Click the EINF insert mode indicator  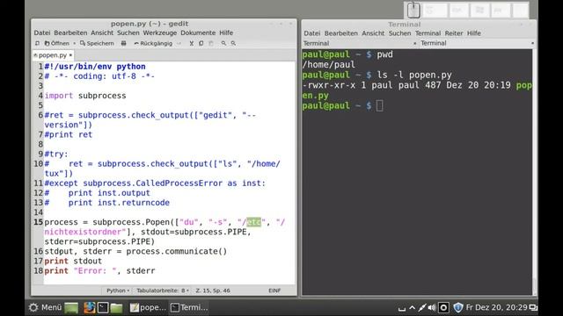pos(274,291)
